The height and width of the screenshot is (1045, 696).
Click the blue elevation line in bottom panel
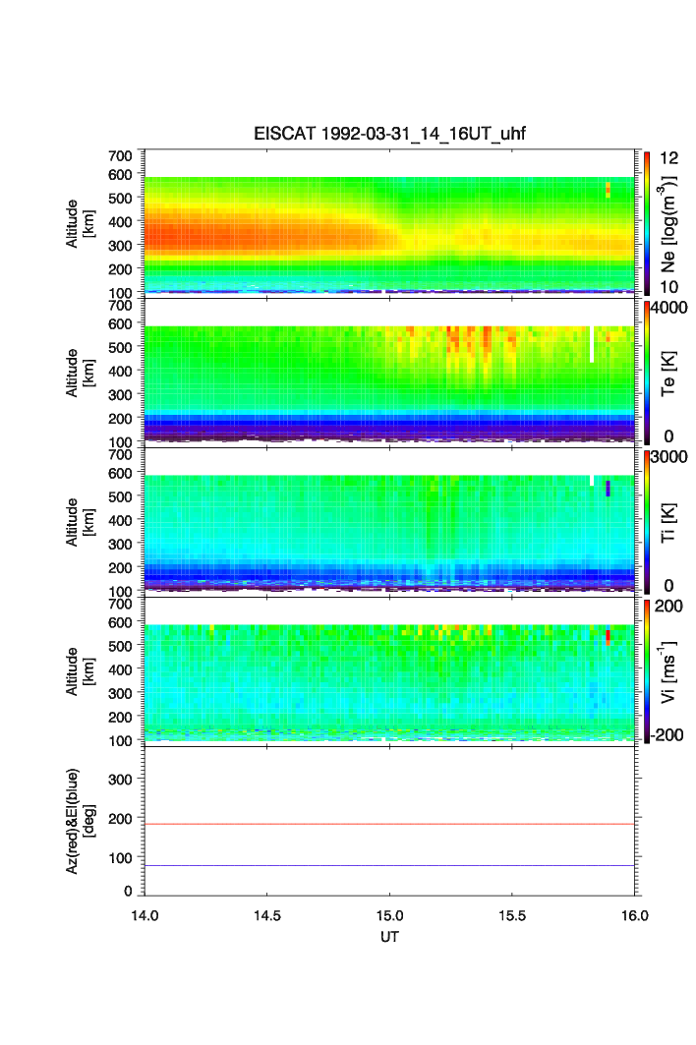point(389,866)
